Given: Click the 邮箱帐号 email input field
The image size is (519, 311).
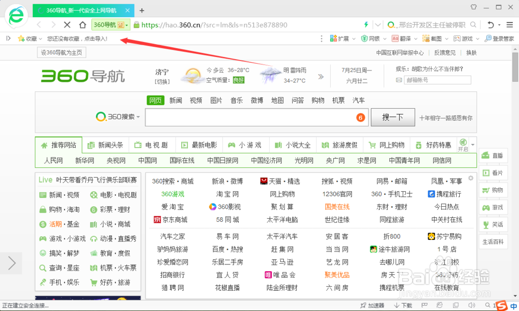Looking at the screenshot, I should (x=437, y=80).
